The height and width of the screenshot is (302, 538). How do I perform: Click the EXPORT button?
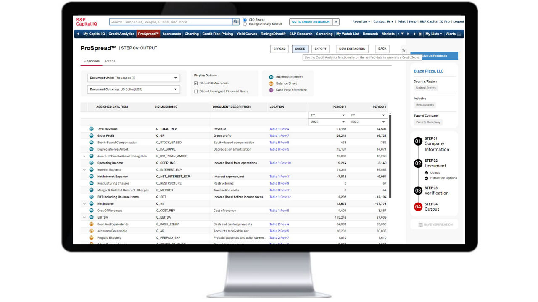(320, 49)
